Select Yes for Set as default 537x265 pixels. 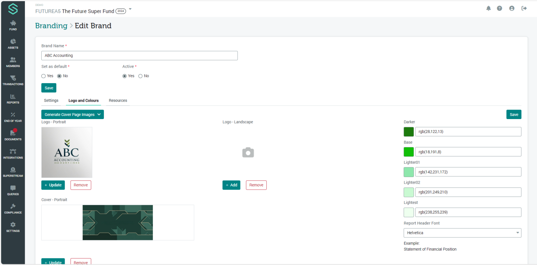coord(44,76)
